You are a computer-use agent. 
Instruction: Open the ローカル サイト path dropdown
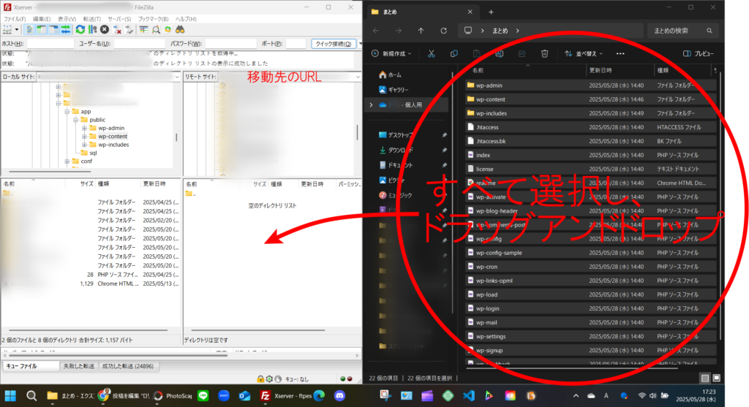177,77
